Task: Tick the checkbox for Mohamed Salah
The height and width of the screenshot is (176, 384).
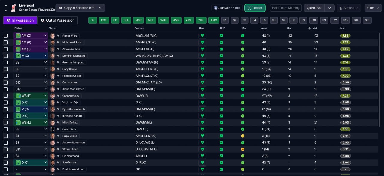Action: [x=6, y=43]
